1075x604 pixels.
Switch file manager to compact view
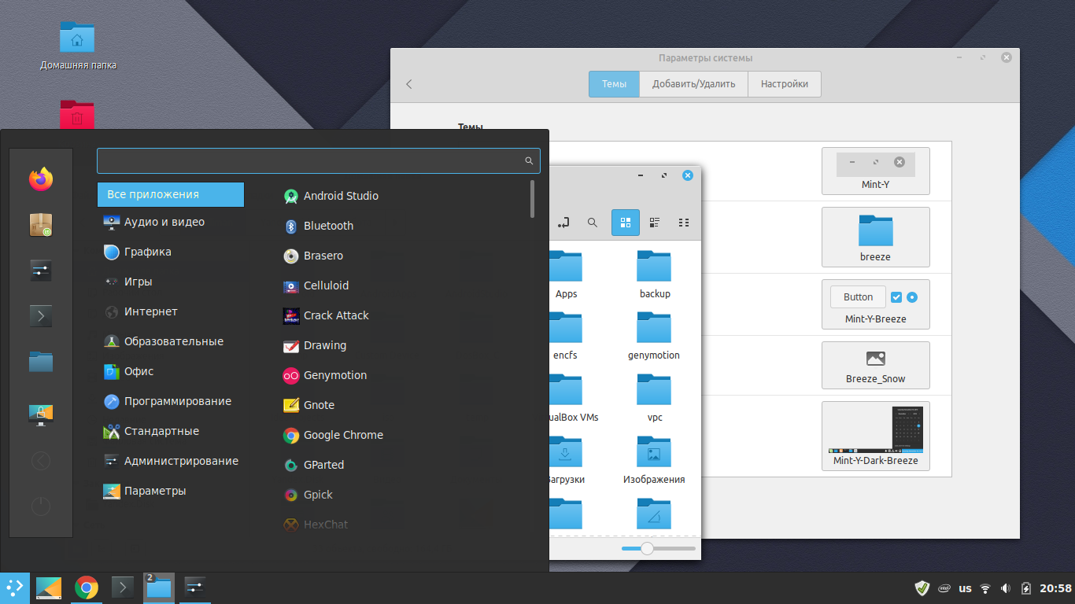pos(684,223)
